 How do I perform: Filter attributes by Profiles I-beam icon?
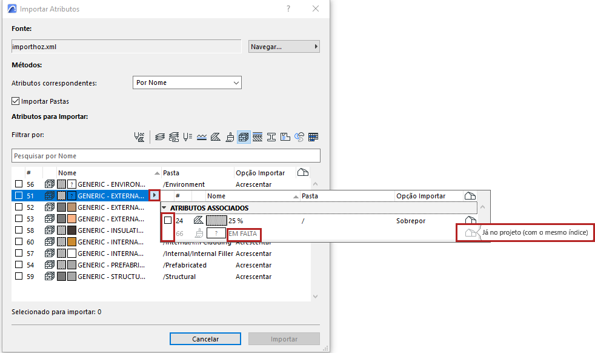click(272, 136)
